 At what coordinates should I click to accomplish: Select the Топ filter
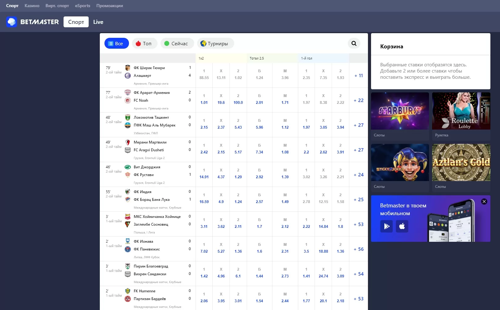point(144,43)
